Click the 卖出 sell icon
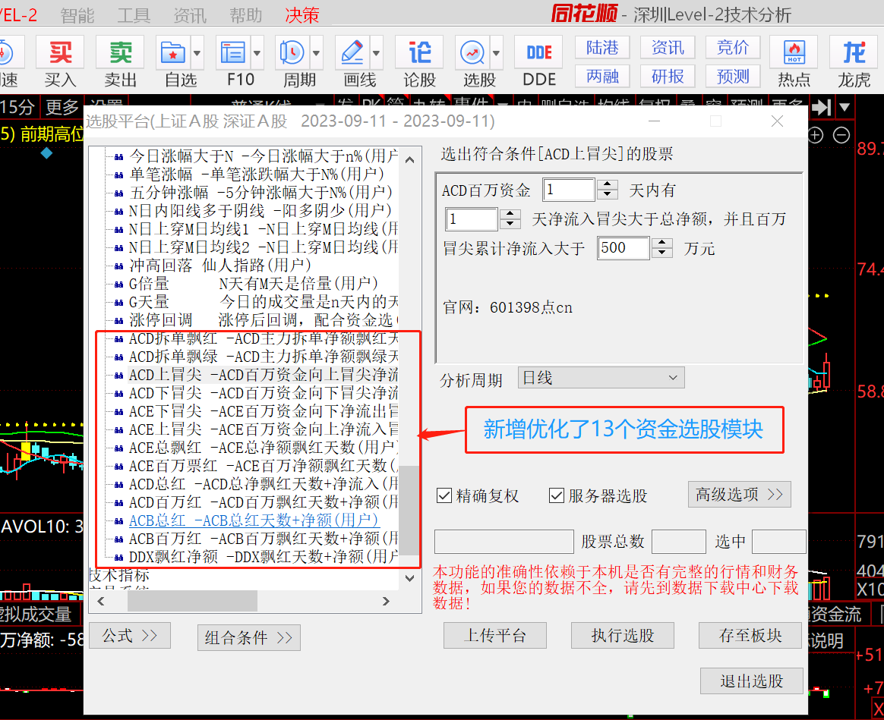Image resolution: width=884 pixels, height=720 pixels. point(120,53)
